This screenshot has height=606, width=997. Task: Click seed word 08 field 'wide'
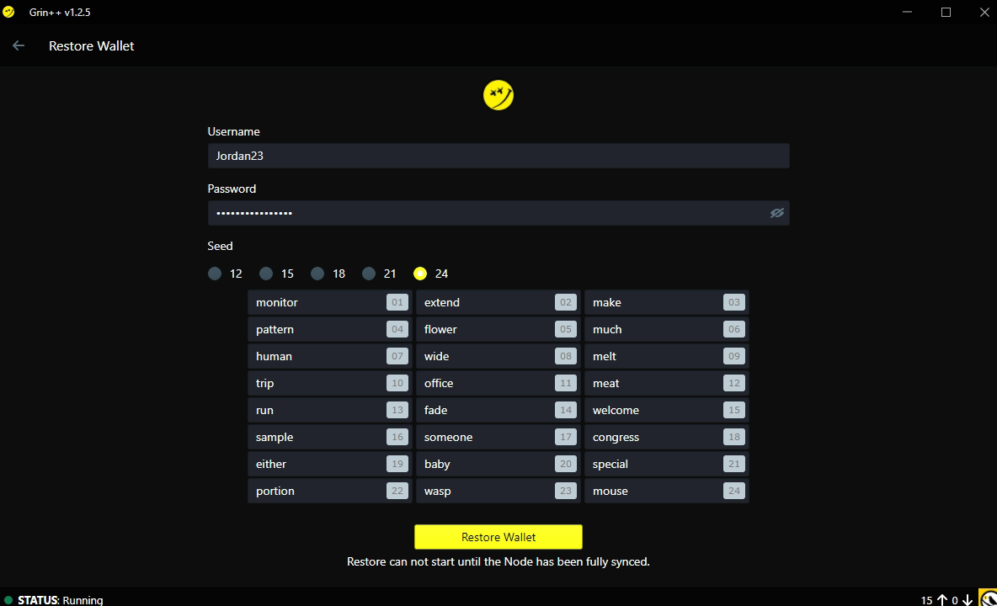click(x=498, y=356)
